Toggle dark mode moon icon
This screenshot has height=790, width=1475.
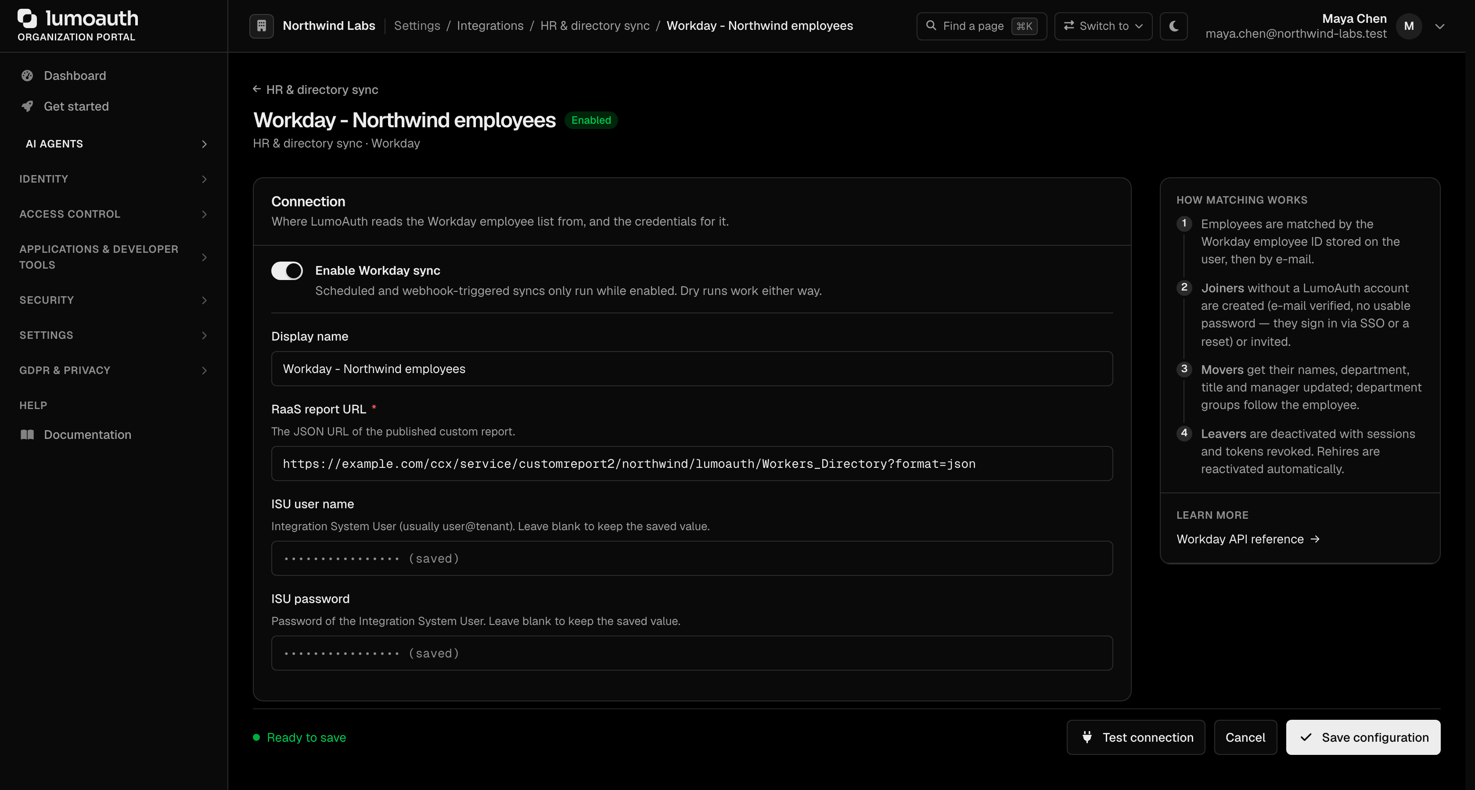[x=1173, y=26]
